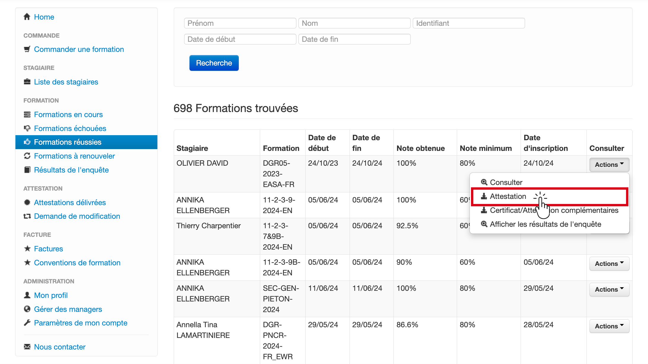Click the Date de fin field
The image size is (648, 364).
point(354,39)
